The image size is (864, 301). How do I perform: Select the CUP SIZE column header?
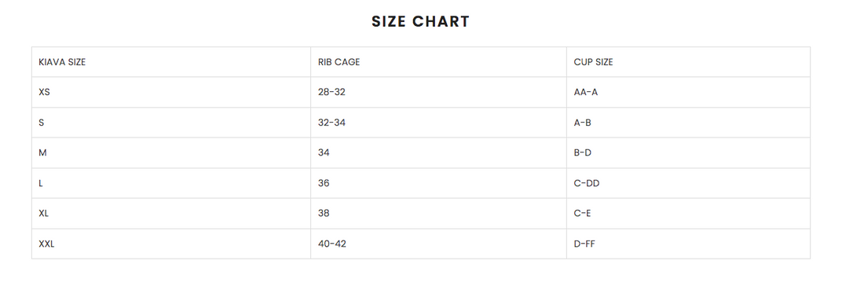[x=688, y=62]
